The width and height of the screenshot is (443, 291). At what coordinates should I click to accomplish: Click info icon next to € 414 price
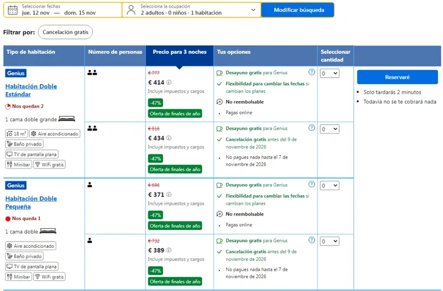point(169,82)
